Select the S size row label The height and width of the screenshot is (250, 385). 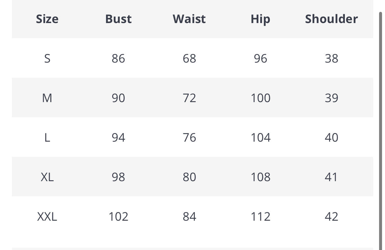(x=47, y=59)
